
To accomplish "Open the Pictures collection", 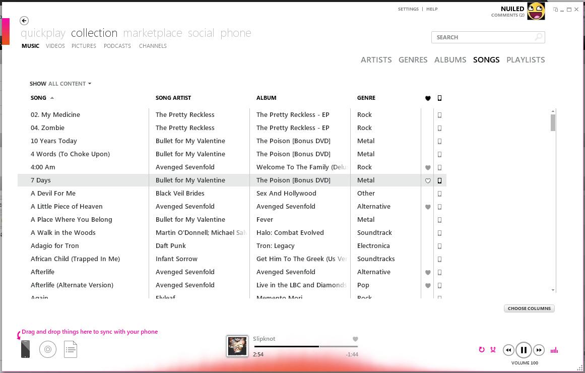I will coord(84,46).
